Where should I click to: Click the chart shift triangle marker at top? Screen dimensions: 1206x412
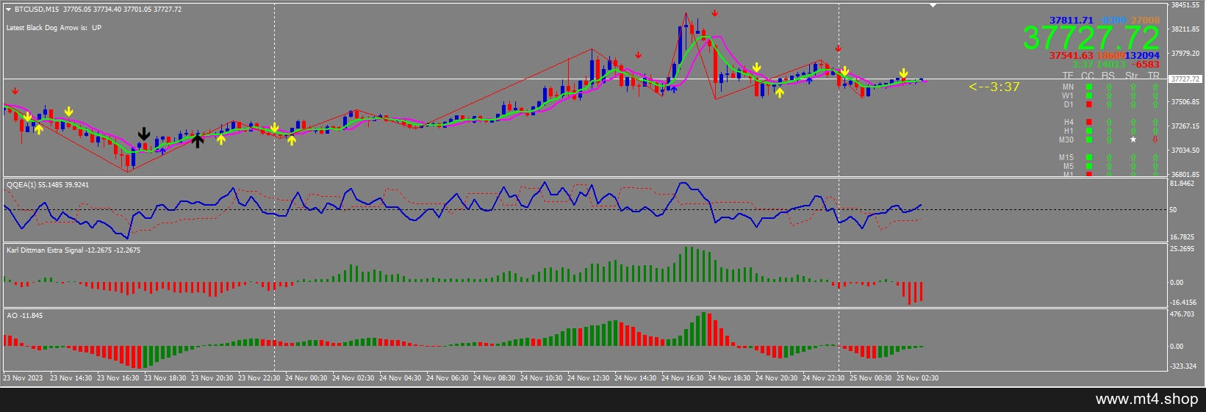point(933,5)
